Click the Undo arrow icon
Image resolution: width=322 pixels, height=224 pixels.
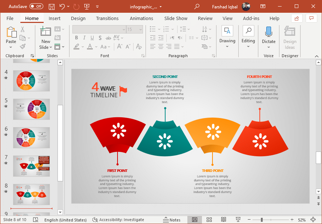(x=62, y=7)
